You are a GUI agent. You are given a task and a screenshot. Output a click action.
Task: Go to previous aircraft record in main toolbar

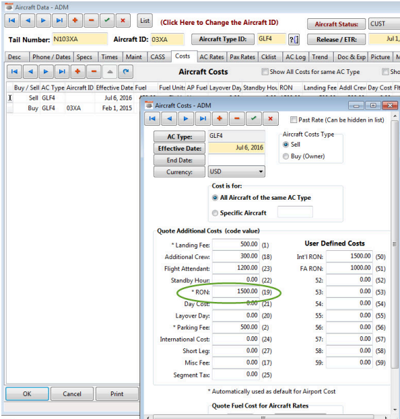(28, 21)
